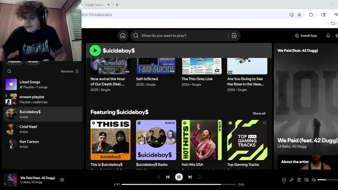Open Chief Keef artist
This screenshot has width=338, height=190.
click(x=43, y=129)
